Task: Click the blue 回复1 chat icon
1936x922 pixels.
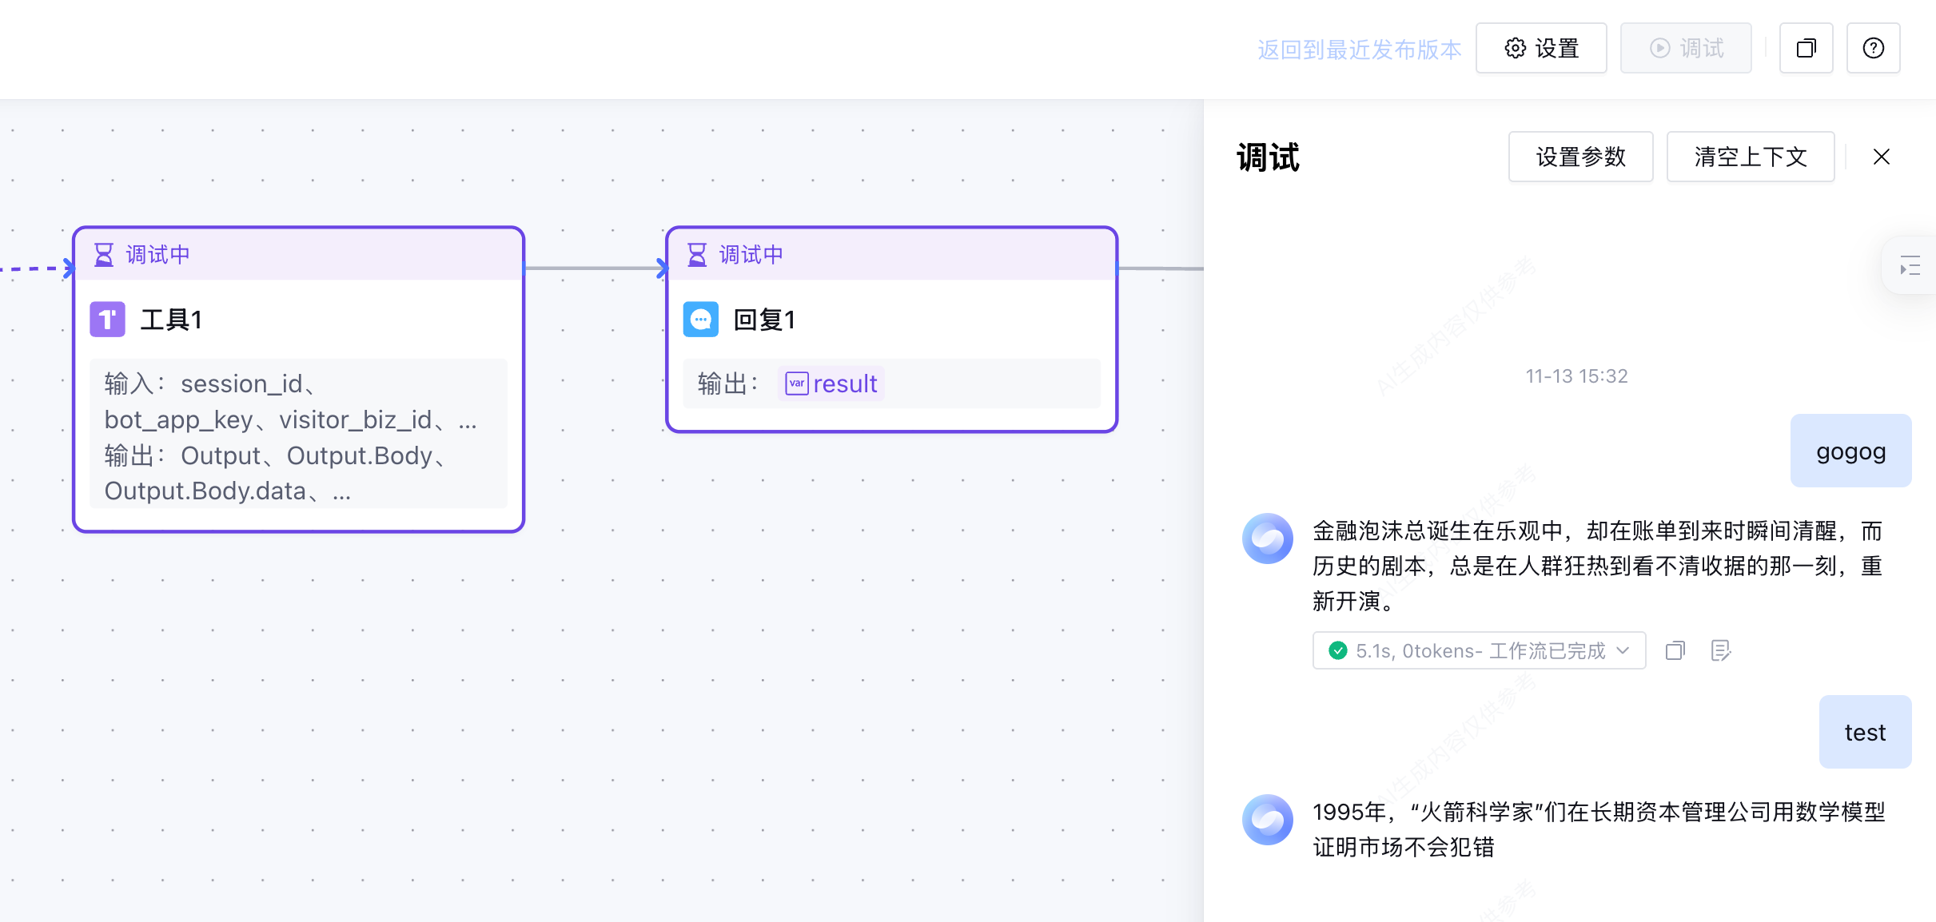Action: click(701, 320)
